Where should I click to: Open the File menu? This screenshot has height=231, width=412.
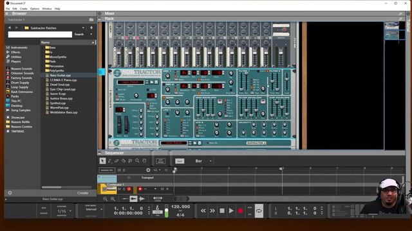(8, 8)
